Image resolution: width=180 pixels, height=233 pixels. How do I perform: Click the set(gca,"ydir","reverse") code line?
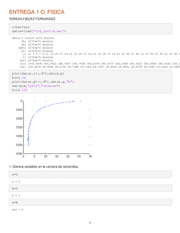pos(36,86)
